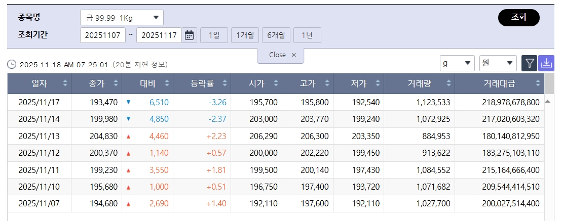
Task: Click volume value 884,953
Action: coord(436,136)
